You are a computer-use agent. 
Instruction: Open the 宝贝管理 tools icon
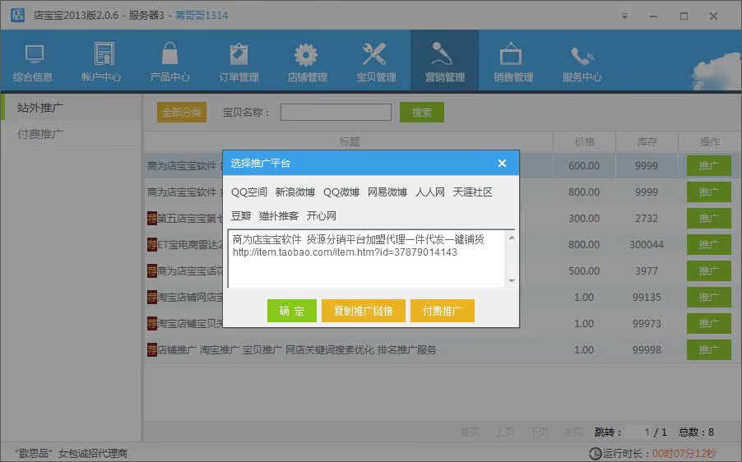click(x=375, y=53)
